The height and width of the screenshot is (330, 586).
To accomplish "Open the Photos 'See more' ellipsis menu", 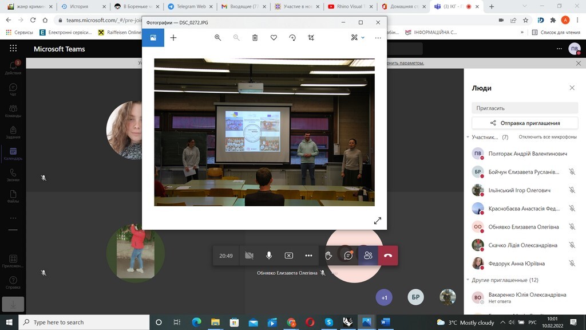I will pos(378,37).
